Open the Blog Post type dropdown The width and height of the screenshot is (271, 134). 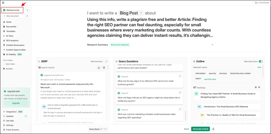pos(131,13)
